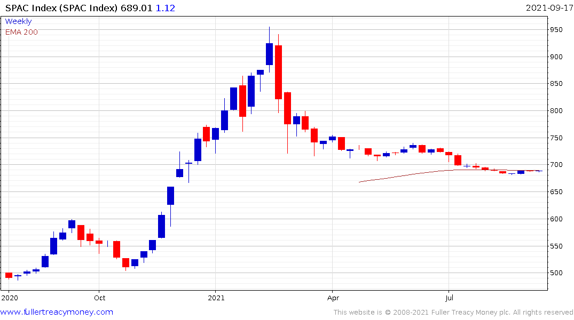Click the 950 price axis label

pyautogui.click(x=556, y=30)
